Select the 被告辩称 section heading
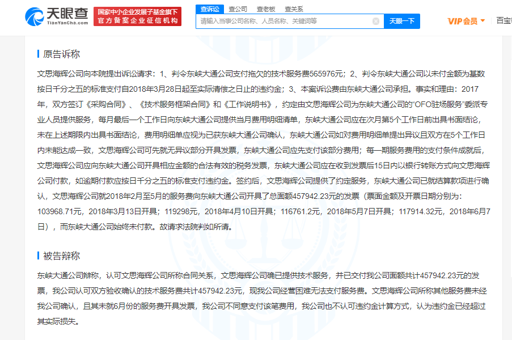512x340 pixels. click(x=61, y=256)
